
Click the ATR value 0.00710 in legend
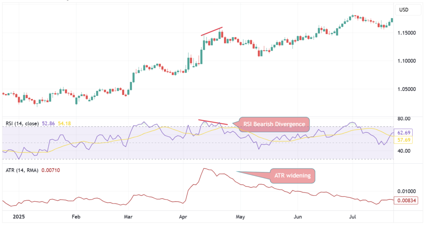coord(51,170)
